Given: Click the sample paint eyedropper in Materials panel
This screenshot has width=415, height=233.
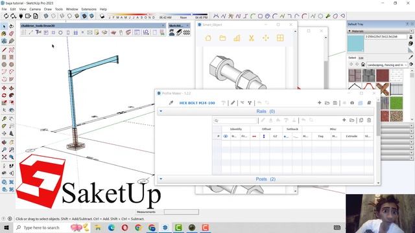Looking at the screenshot, I should click(x=410, y=58).
